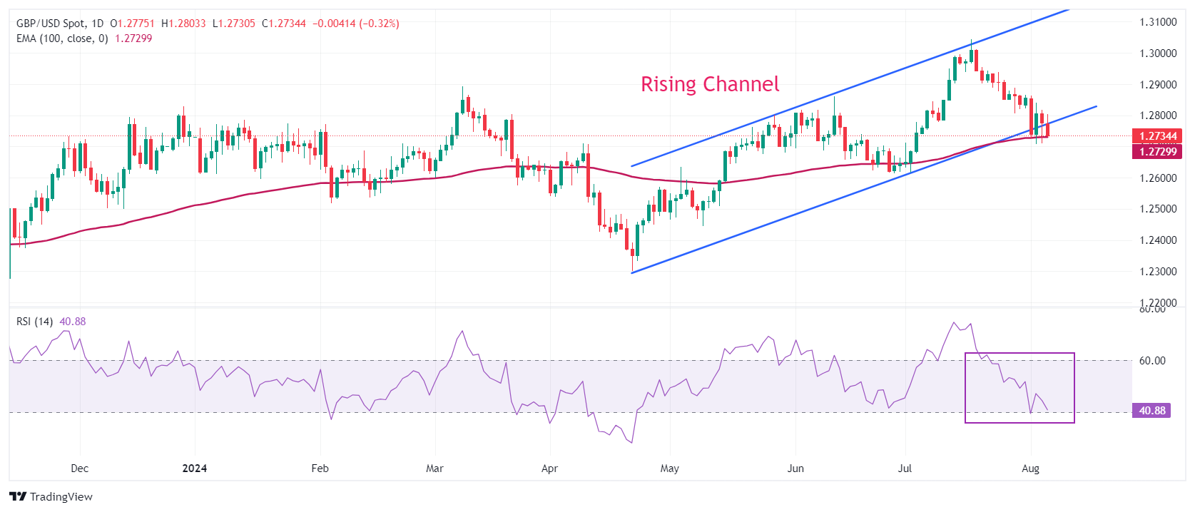Click the 1.31000 price axis label
Image resolution: width=1195 pixels, height=512 pixels.
click(1157, 22)
